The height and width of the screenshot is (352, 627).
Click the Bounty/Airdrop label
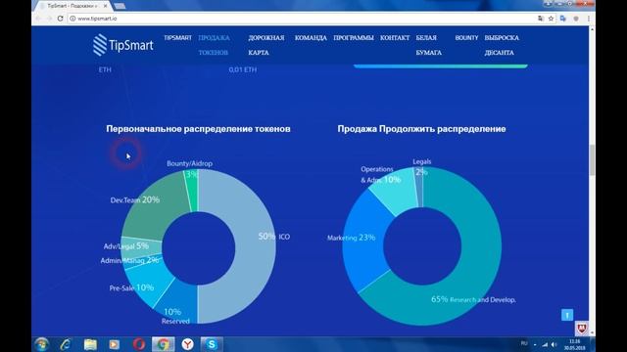click(189, 163)
